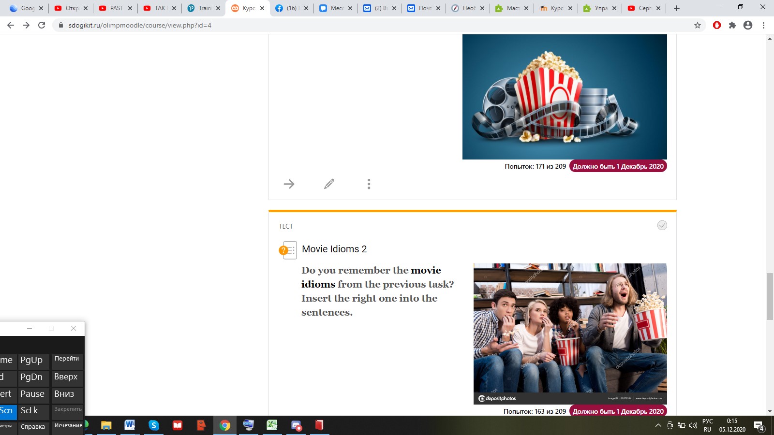
Task: Open Microsoft Excel from the taskbar
Action: pos(272,425)
